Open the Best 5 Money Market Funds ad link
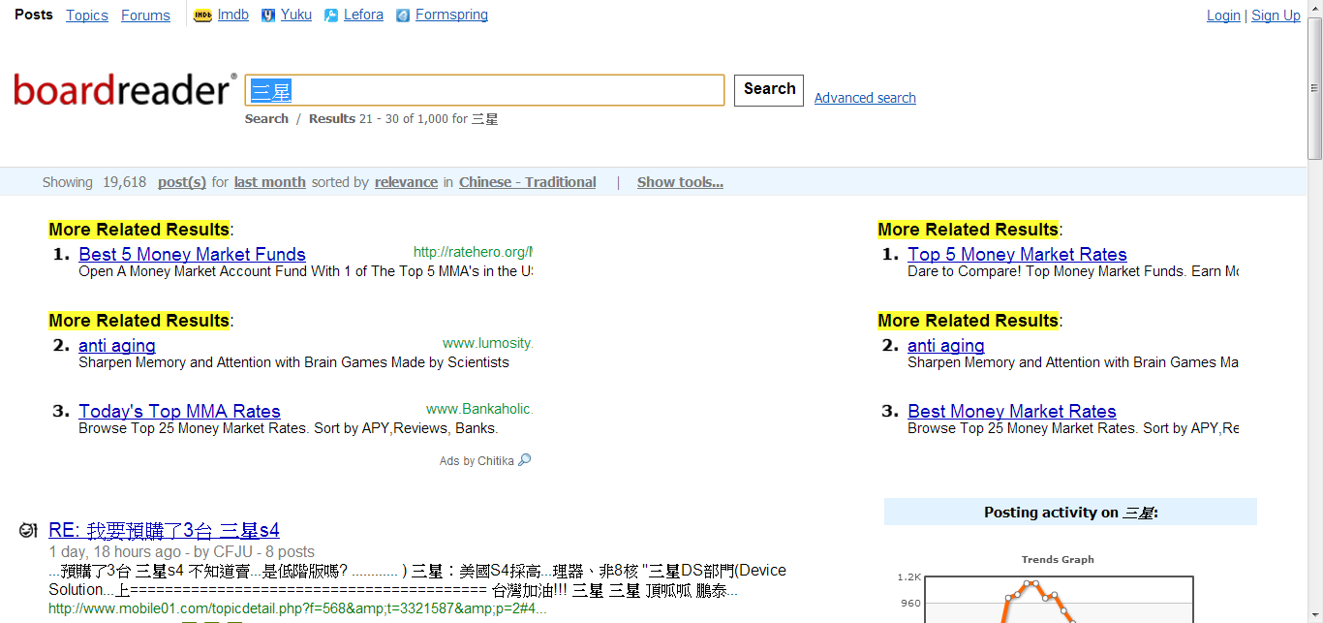The width and height of the screenshot is (1323, 623). [x=192, y=253]
